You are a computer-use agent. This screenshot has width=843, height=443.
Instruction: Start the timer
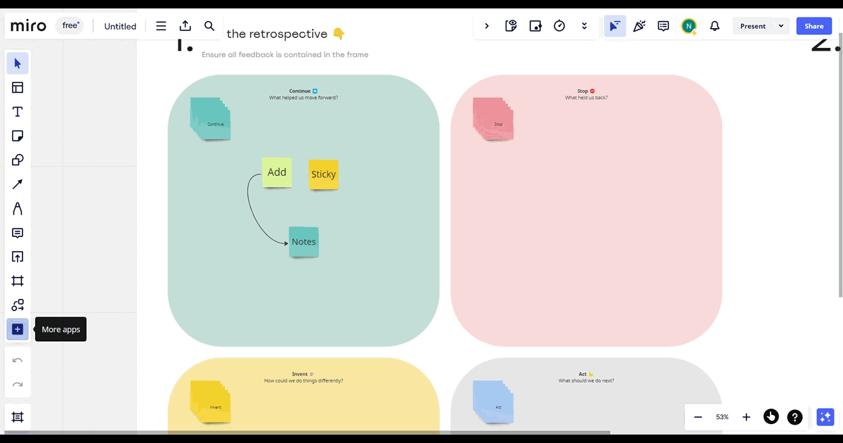559,26
